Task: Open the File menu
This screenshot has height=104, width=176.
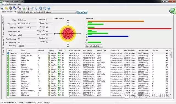Action: coord(2,4)
